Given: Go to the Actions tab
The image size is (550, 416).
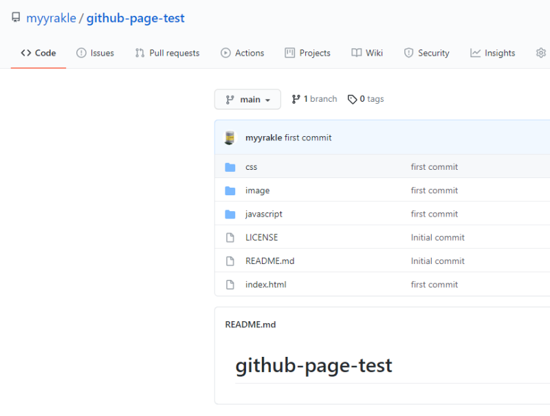Looking at the screenshot, I should pyautogui.click(x=242, y=53).
